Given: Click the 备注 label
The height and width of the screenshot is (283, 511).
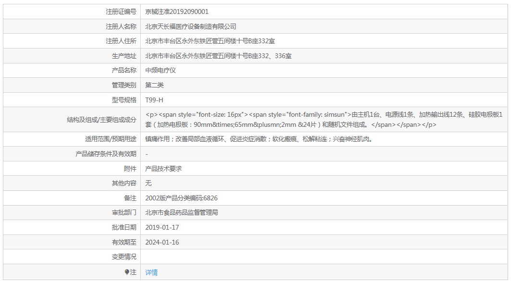Looking at the screenshot, I should (x=130, y=198).
